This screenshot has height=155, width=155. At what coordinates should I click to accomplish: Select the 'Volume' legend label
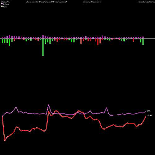(6, 4)
